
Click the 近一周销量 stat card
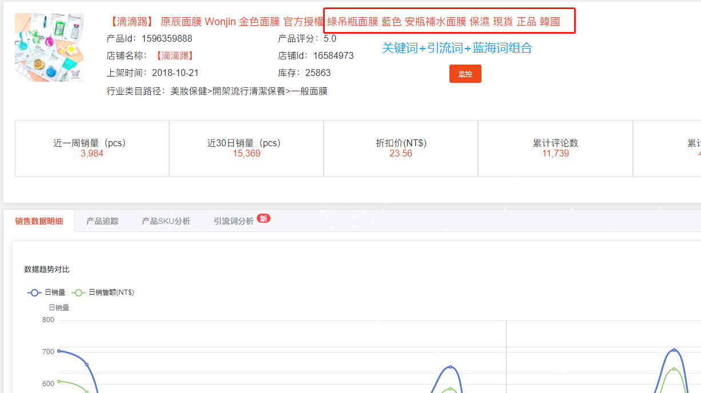tap(92, 149)
